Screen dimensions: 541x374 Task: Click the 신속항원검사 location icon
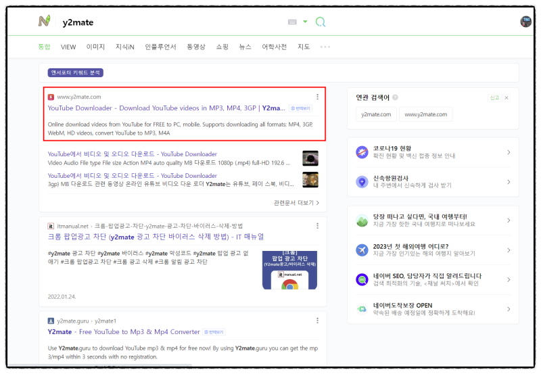pos(362,182)
